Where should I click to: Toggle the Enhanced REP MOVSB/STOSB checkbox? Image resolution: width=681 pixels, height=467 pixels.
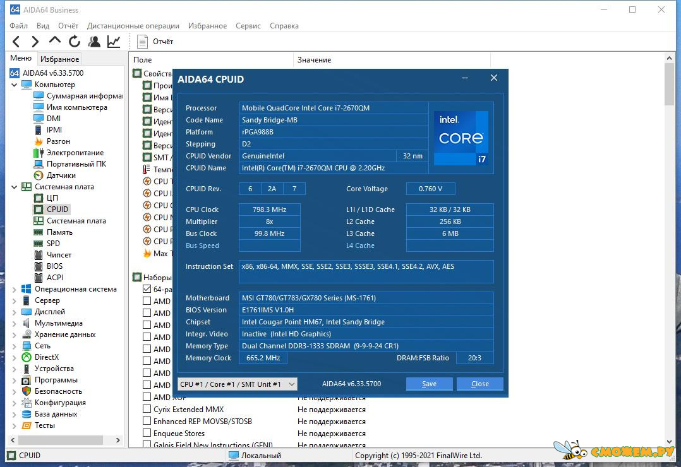tap(147, 421)
